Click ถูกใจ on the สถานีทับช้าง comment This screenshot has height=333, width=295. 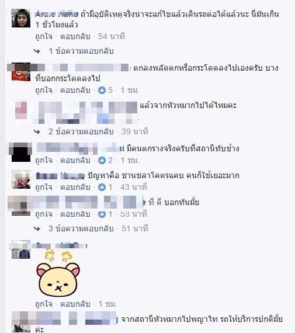pyautogui.click(x=44, y=160)
